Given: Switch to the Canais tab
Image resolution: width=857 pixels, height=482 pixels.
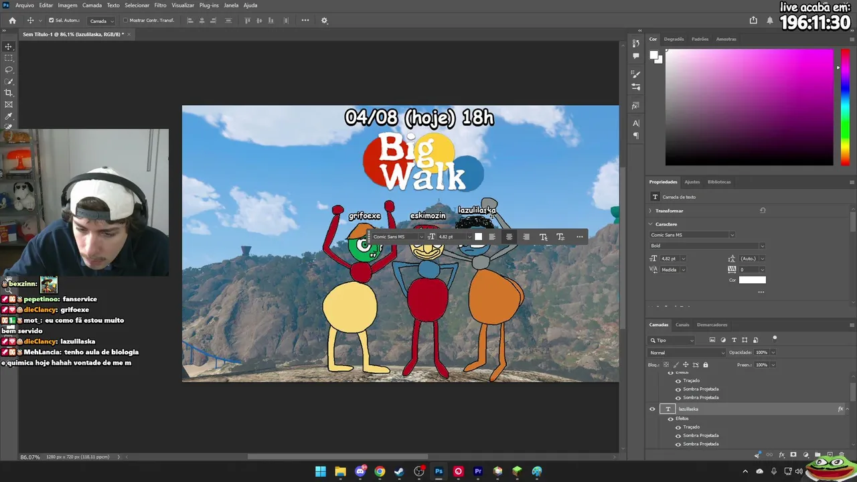Looking at the screenshot, I should [682, 325].
